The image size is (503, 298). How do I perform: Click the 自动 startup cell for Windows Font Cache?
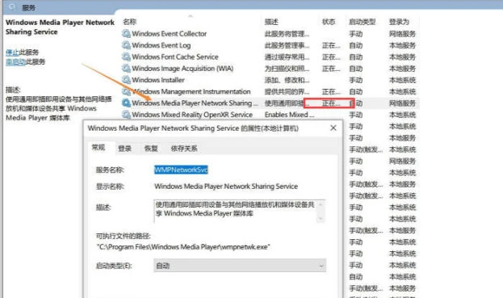(x=356, y=57)
